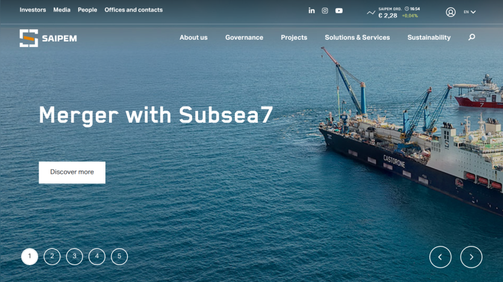Select slide 5 indicator
Viewport: 503px width, 282px height.
(x=119, y=256)
